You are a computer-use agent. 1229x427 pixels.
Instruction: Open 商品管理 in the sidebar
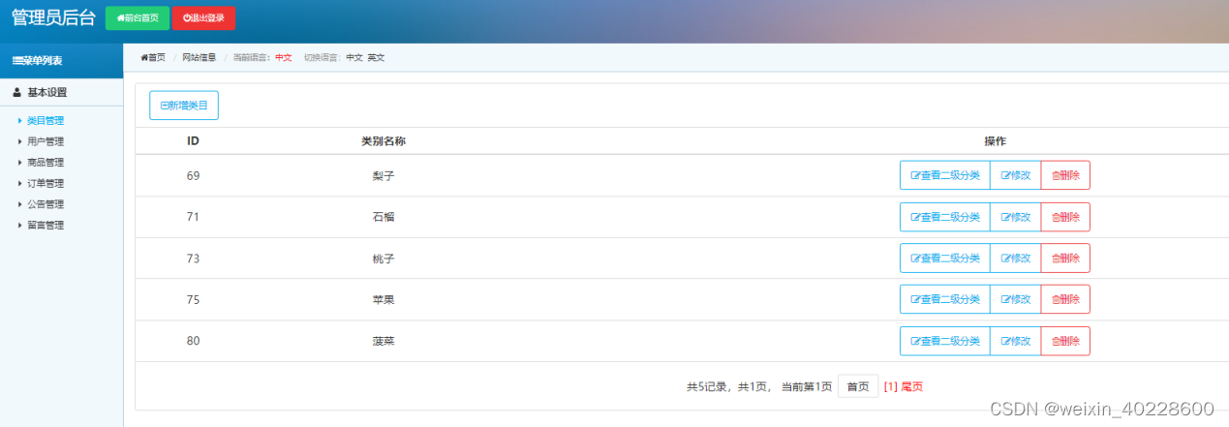pos(46,163)
